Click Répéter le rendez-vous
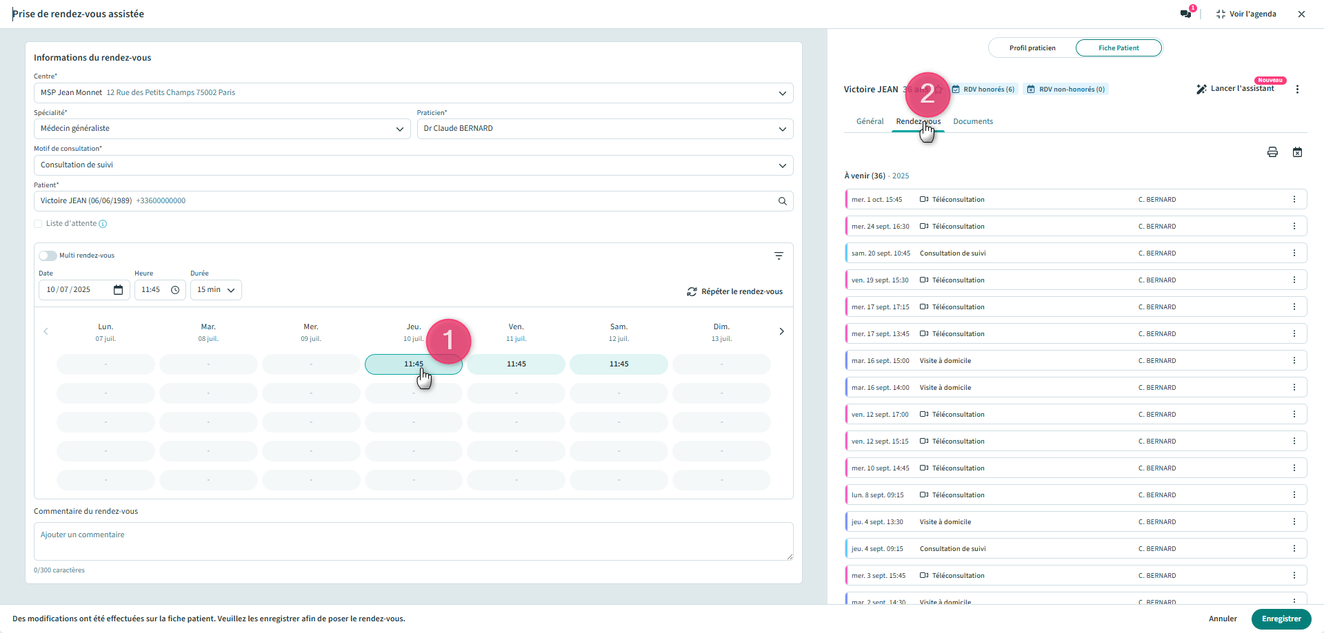 [735, 292]
